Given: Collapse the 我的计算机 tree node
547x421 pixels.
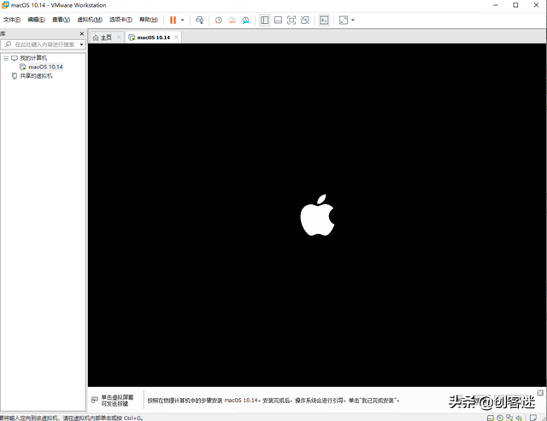Looking at the screenshot, I should 6,58.
